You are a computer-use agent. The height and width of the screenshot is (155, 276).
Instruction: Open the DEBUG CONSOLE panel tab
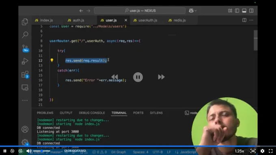(92, 113)
